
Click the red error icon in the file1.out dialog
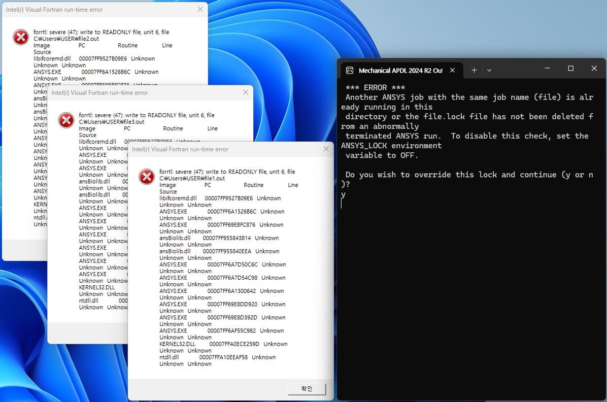point(147,177)
